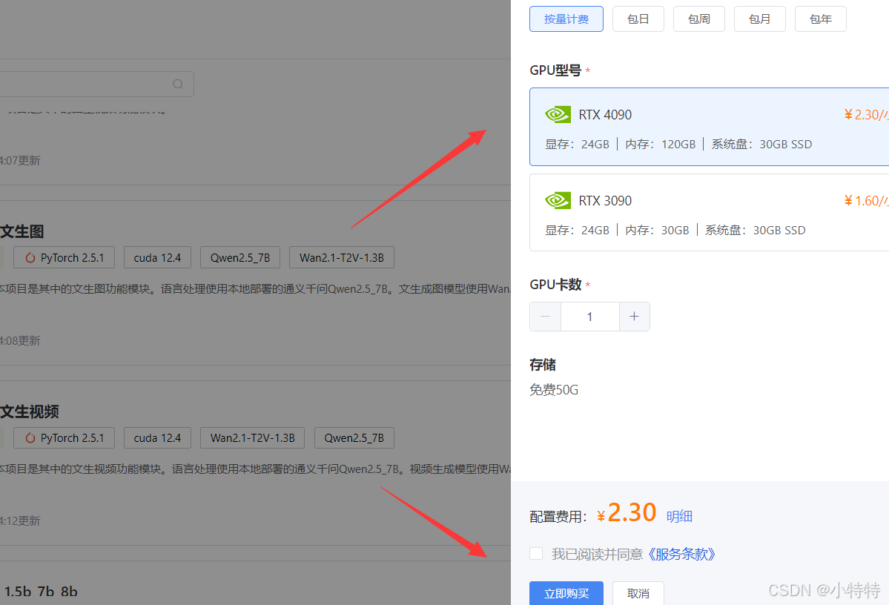The image size is (889, 605).
Task: Select the RTX 4090 GPU option
Action: click(704, 127)
